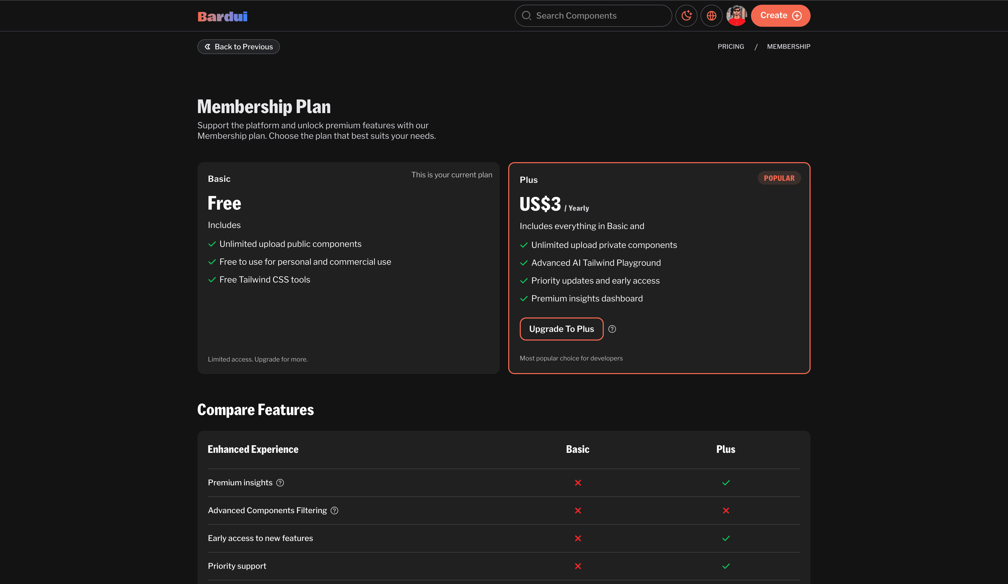Click the search magnifier icon
Screen dimensions: 1008x584
click(x=526, y=15)
